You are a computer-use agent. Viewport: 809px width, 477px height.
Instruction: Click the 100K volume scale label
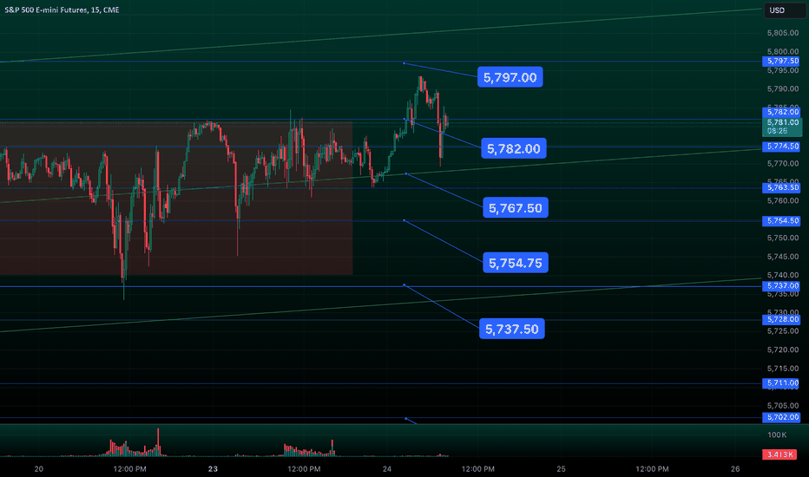(x=777, y=435)
